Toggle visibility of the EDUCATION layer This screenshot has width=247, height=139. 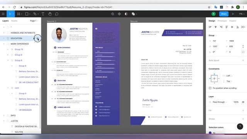pyautogui.click(x=37, y=38)
